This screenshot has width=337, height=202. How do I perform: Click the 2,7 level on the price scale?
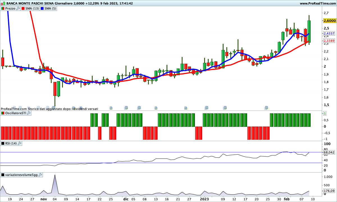tap(326, 13)
